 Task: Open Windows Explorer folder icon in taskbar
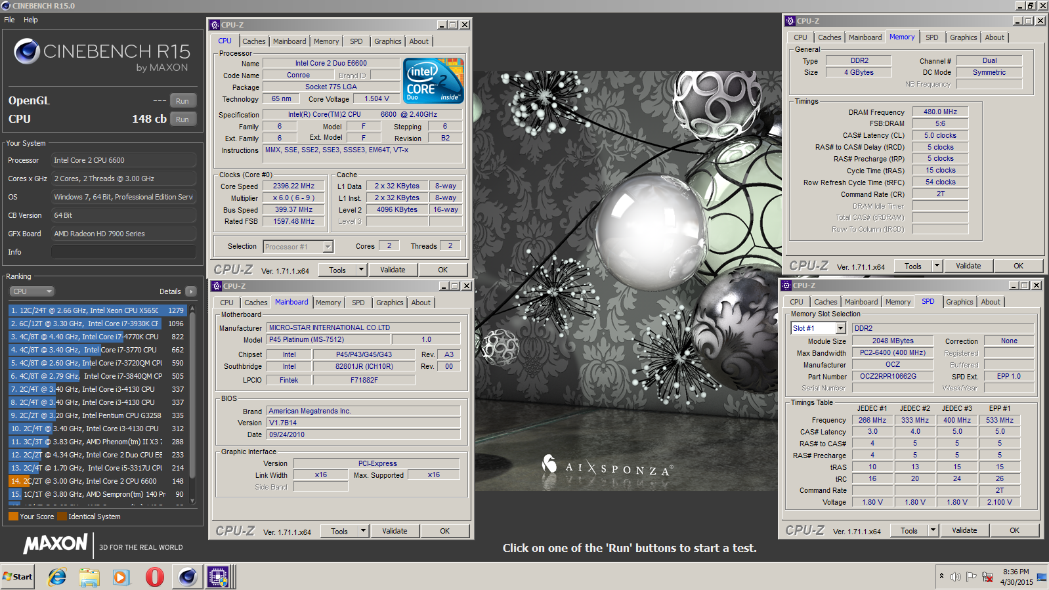[89, 577]
